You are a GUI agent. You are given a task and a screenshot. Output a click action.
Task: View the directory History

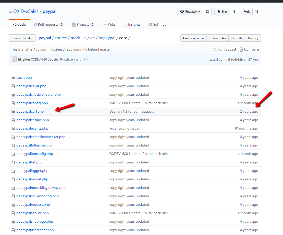[253, 38]
